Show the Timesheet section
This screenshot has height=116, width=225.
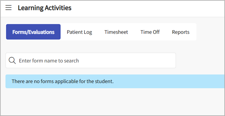pyautogui.click(x=116, y=32)
